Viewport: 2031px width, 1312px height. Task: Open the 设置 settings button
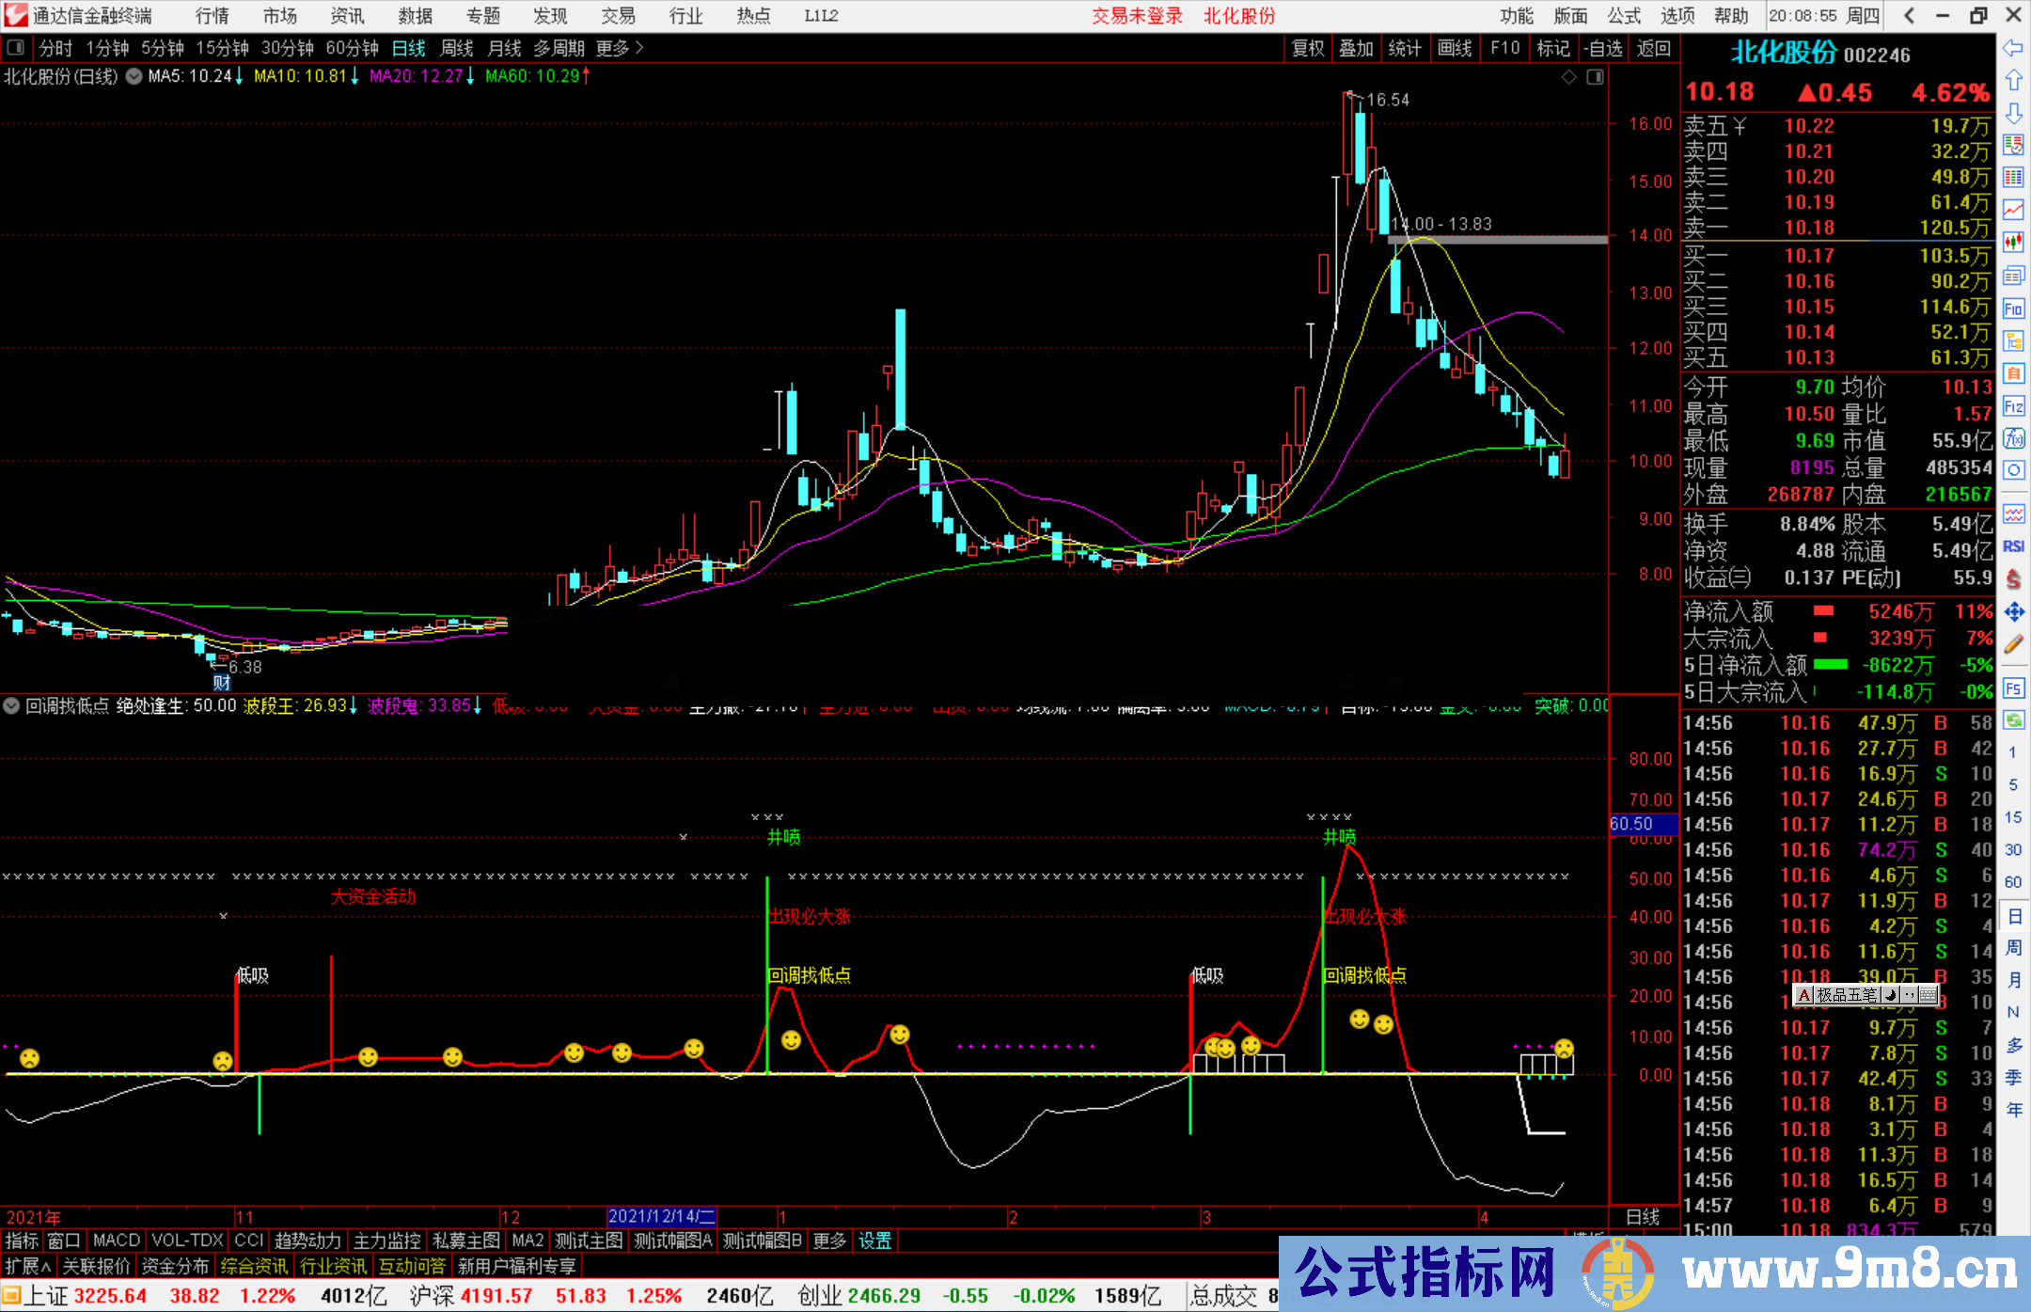click(874, 1241)
